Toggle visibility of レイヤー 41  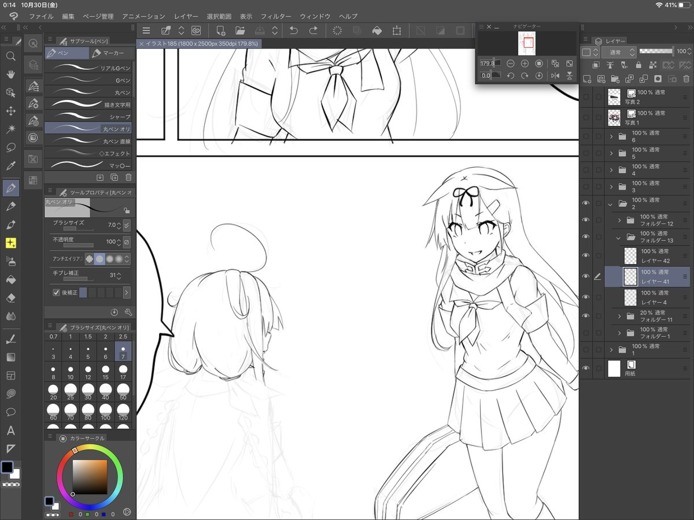click(585, 276)
